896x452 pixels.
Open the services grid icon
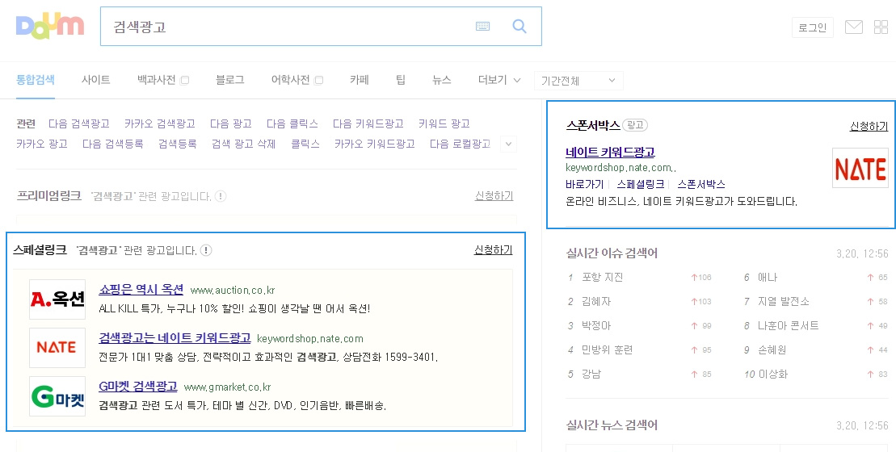click(x=881, y=27)
